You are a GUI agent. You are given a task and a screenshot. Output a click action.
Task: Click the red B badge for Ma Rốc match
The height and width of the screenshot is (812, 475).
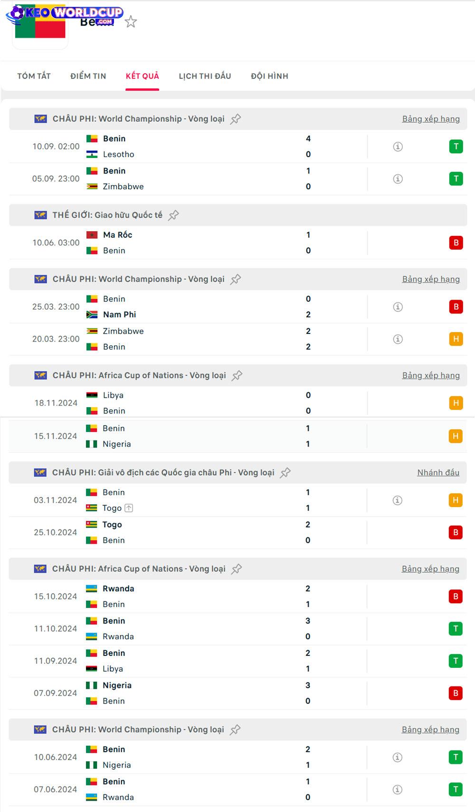(x=456, y=243)
